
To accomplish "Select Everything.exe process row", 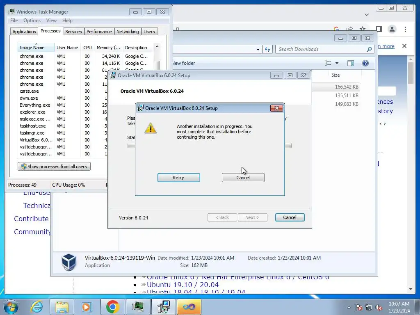I will click(x=62, y=105).
